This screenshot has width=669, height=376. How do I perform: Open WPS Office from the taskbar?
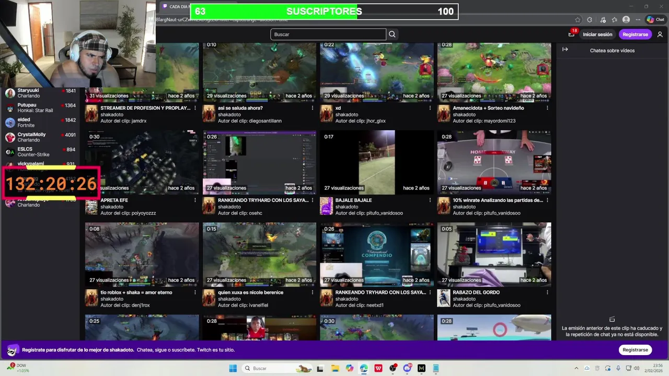pos(378,368)
